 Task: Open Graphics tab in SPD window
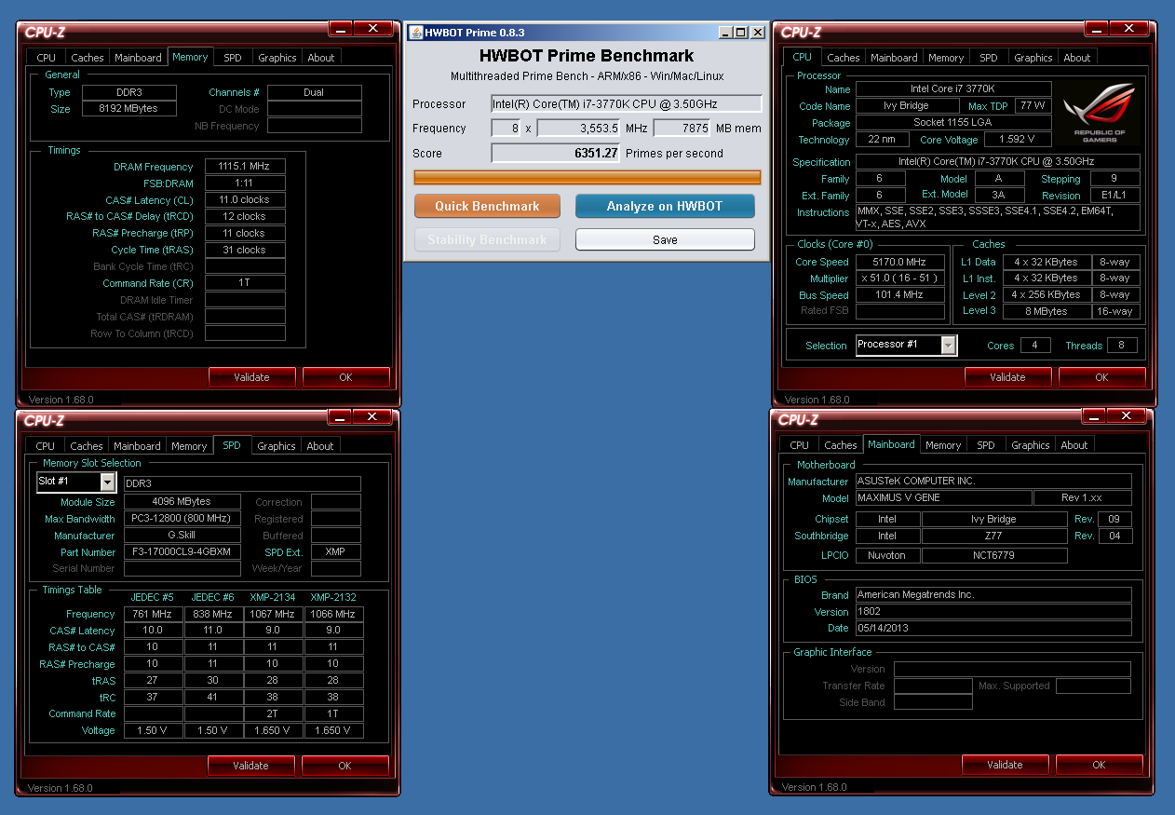277,446
